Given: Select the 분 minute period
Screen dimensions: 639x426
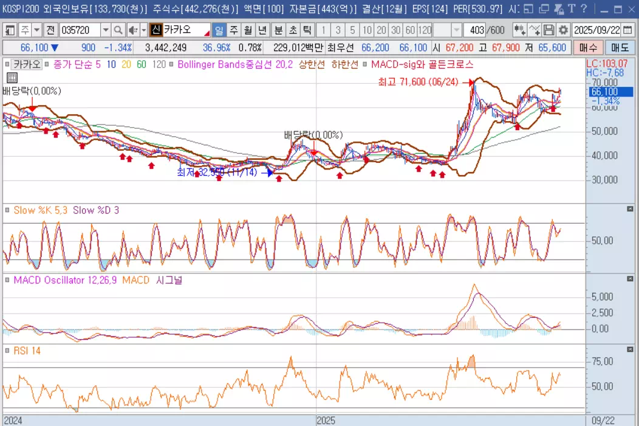Looking at the screenshot, I should point(278,30).
